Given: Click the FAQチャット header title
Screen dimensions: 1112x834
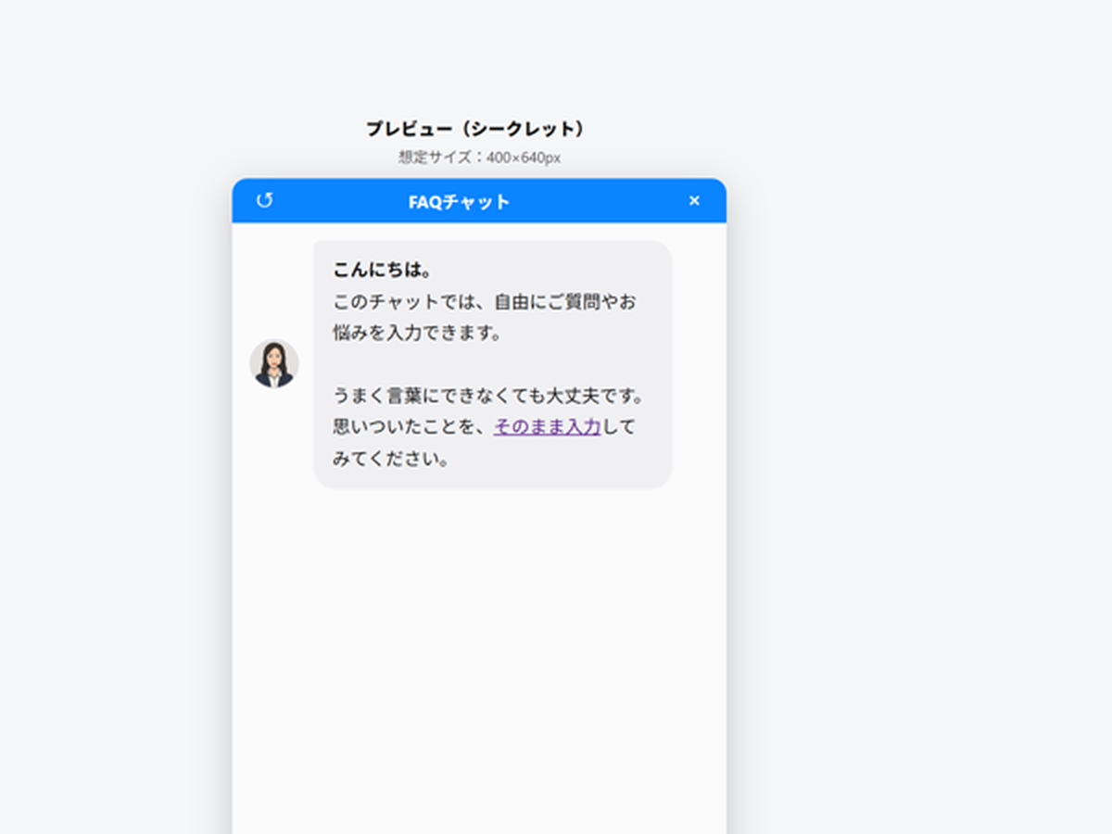Looking at the screenshot, I should coord(460,202).
